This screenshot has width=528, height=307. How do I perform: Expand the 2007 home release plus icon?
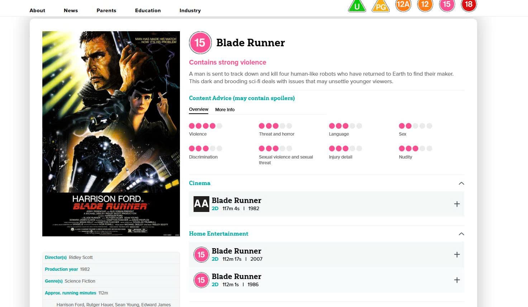457,255
